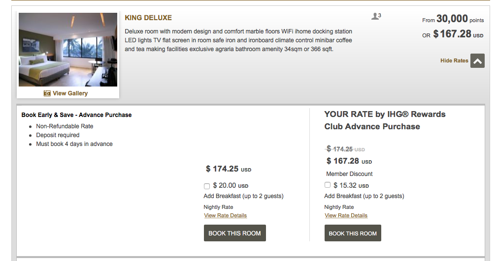
Task: Select the $167.28 USD header price
Action: [458, 34]
